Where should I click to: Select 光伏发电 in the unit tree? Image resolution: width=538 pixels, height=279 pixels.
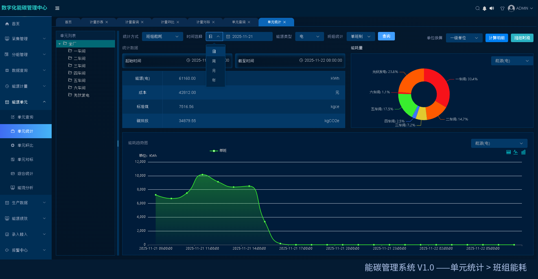point(82,95)
